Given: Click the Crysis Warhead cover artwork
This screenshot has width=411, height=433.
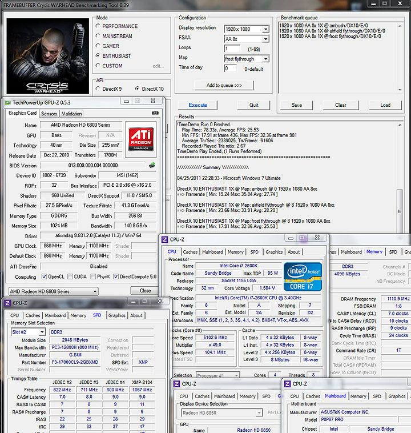Looking at the screenshot, I should pyautogui.click(x=48, y=56).
